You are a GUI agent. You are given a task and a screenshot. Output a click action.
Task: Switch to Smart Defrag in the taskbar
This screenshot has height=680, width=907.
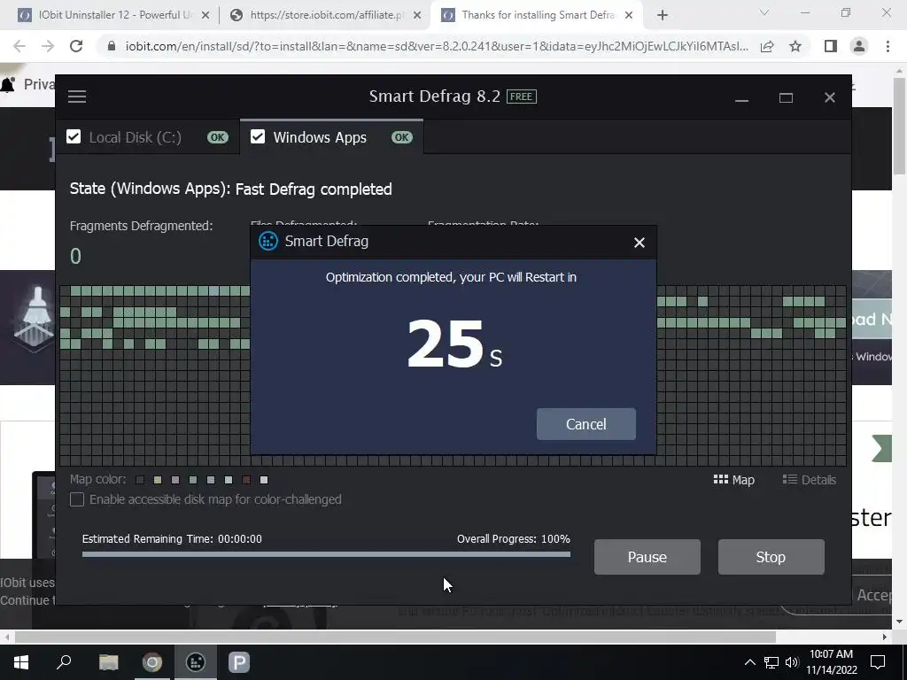[196, 662]
